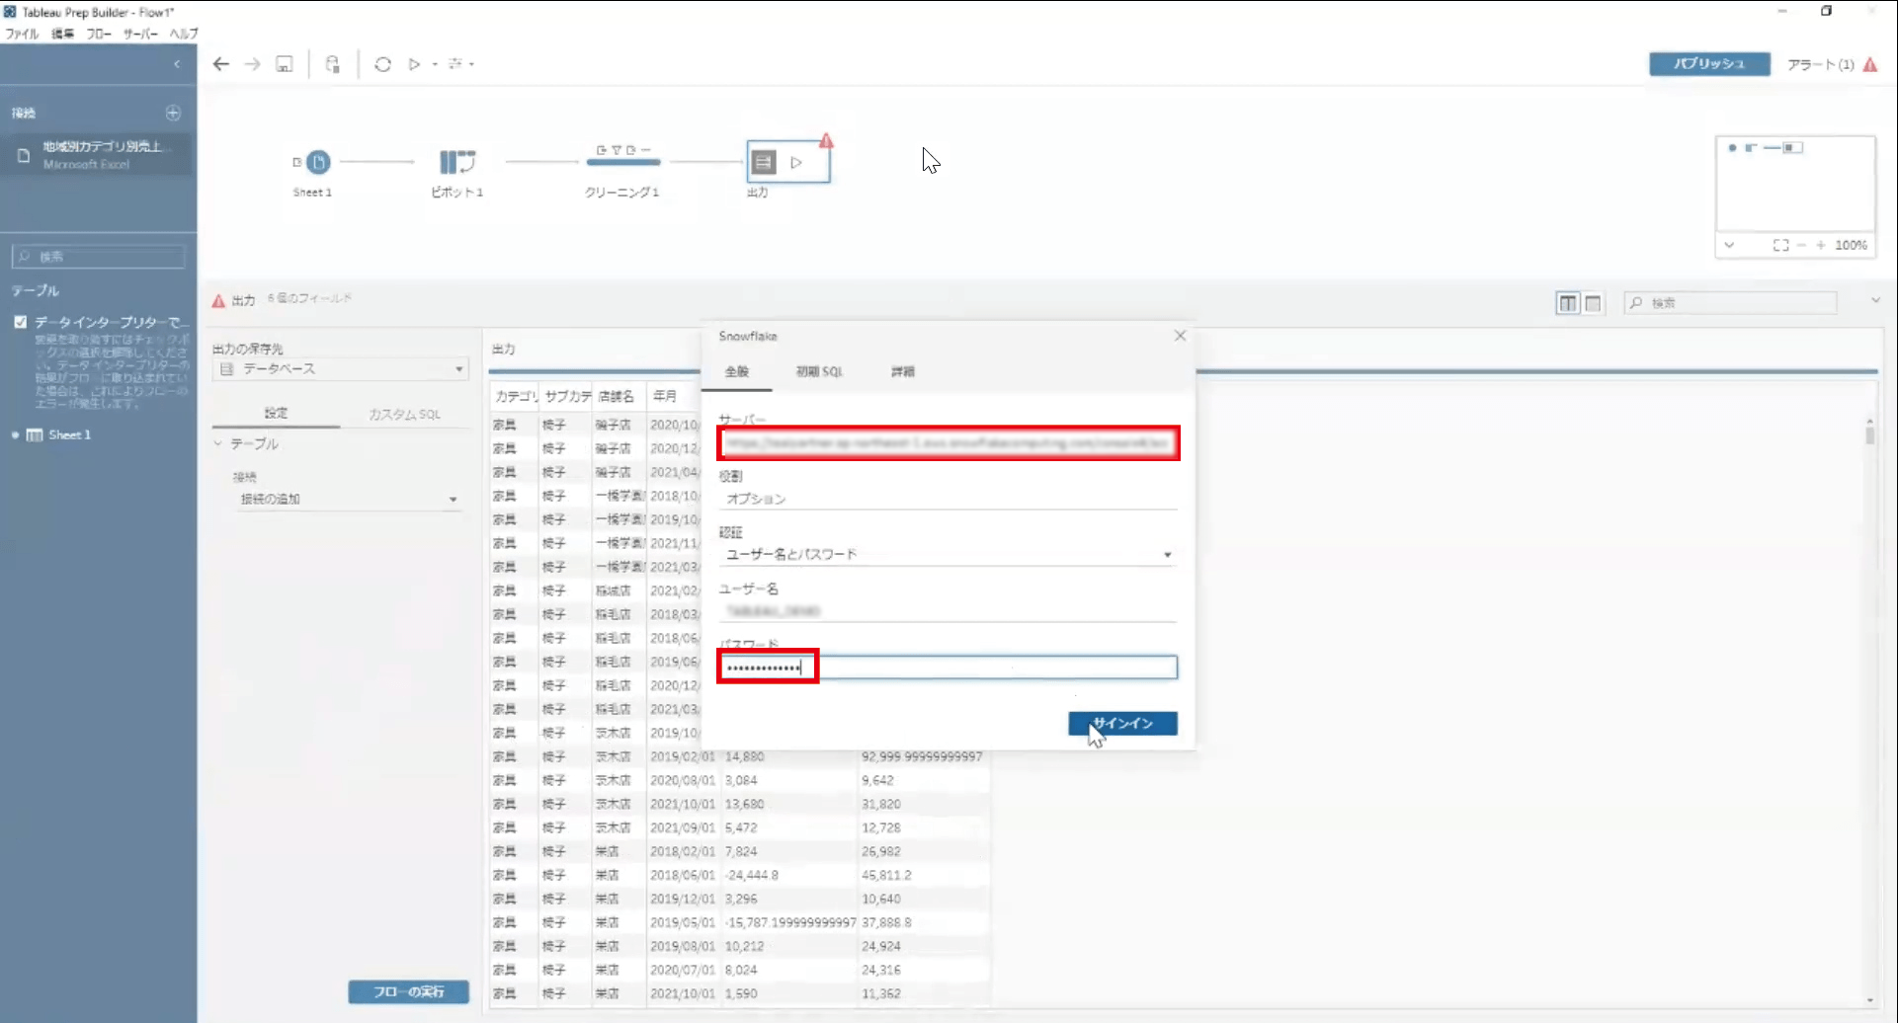This screenshot has height=1023, width=1898.
Task: Select the ピボット 1 step icon
Action: pos(456,162)
